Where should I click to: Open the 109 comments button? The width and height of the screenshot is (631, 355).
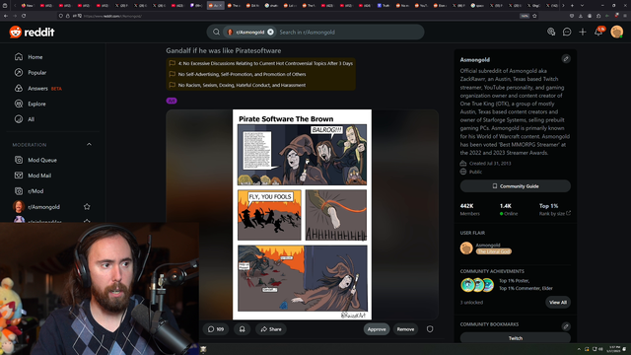point(216,329)
